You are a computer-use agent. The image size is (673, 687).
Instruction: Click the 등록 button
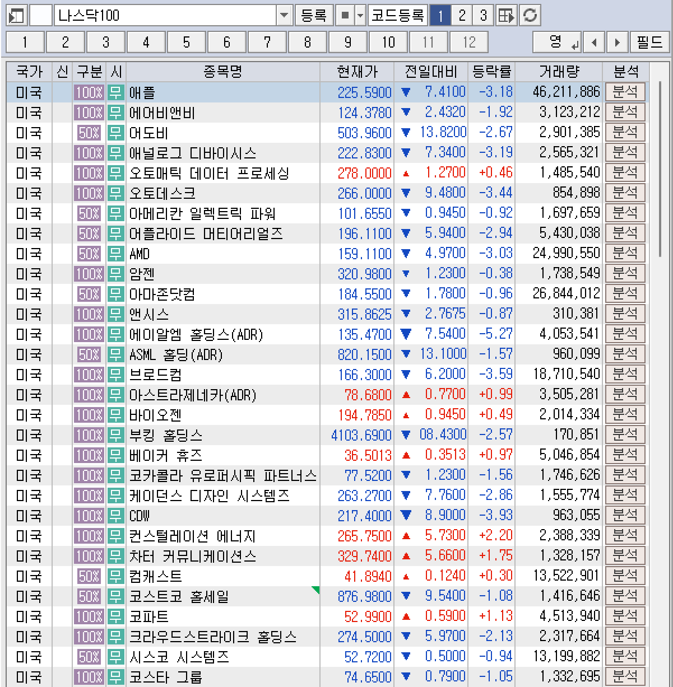[x=314, y=16]
